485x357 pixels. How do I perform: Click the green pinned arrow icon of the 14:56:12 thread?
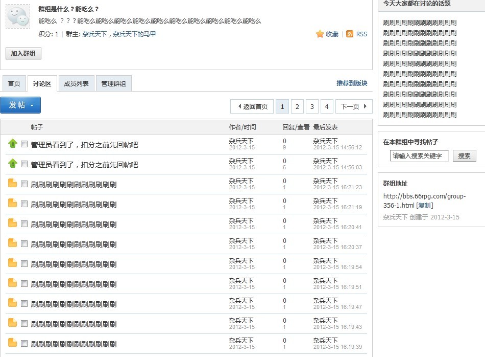[x=13, y=144]
